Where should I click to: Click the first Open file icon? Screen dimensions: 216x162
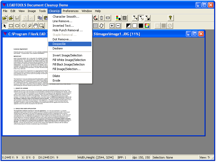(x=5, y=18)
